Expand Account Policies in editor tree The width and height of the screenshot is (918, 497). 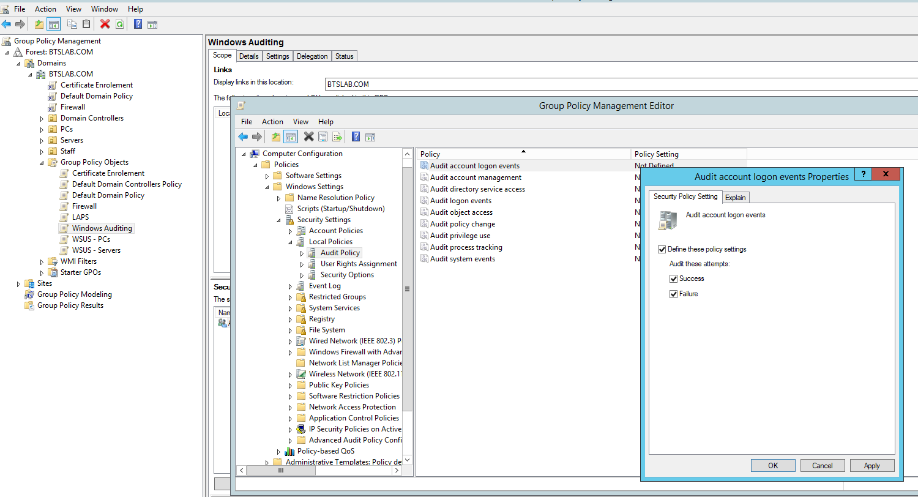coord(290,231)
